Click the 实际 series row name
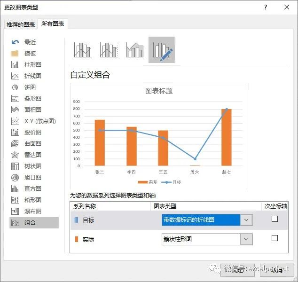 [x=88, y=239]
